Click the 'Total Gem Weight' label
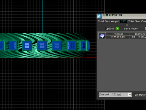This screenshot has width=146, height=110. click(x=108, y=21)
